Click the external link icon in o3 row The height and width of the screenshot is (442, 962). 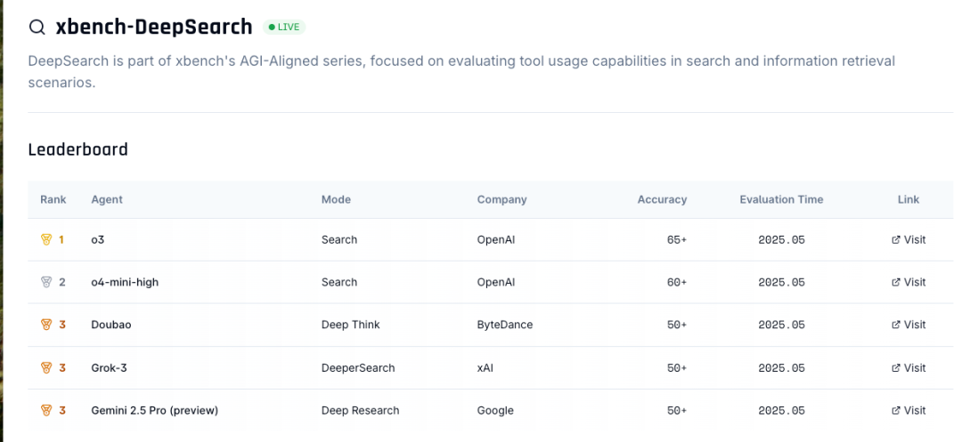click(x=896, y=240)
